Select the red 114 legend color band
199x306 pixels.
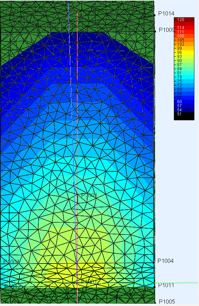pos(184,28)
